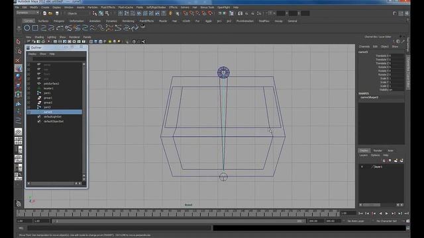Open the No Character Set dropdown
The image size is (424, 238).
[387, 221]
